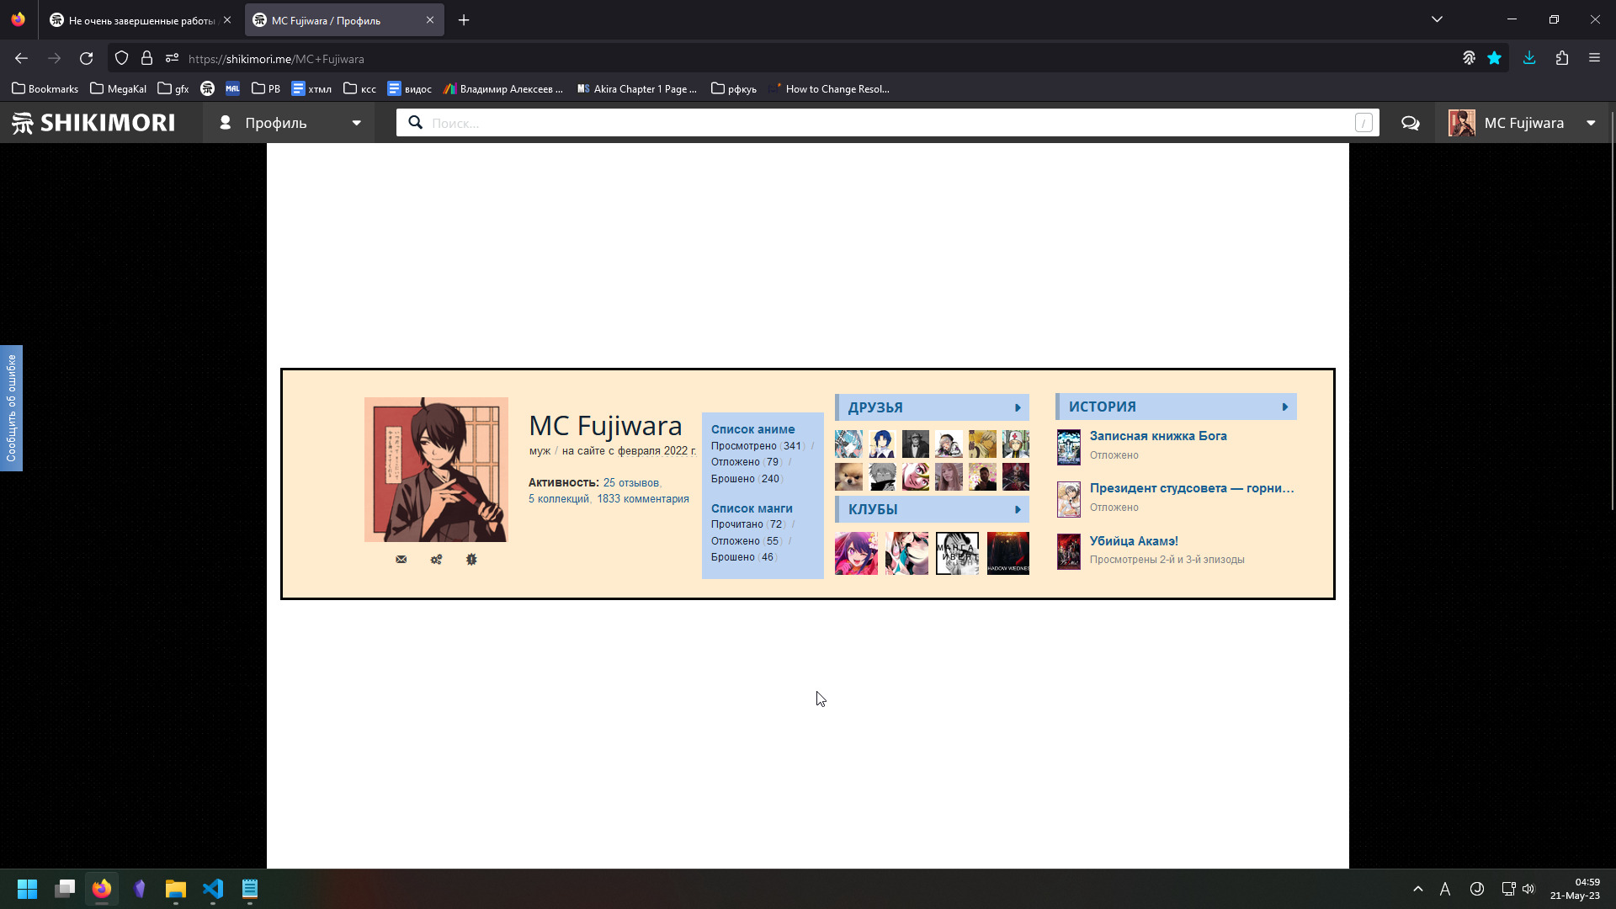Screen dimensions: 1616x909
Task: Open the chat bubbles icon in site header
Action: 1410,124
